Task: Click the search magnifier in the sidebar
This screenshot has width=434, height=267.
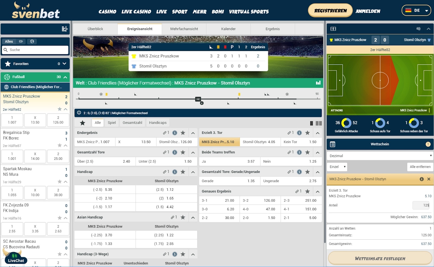Action: click(6, 50)
